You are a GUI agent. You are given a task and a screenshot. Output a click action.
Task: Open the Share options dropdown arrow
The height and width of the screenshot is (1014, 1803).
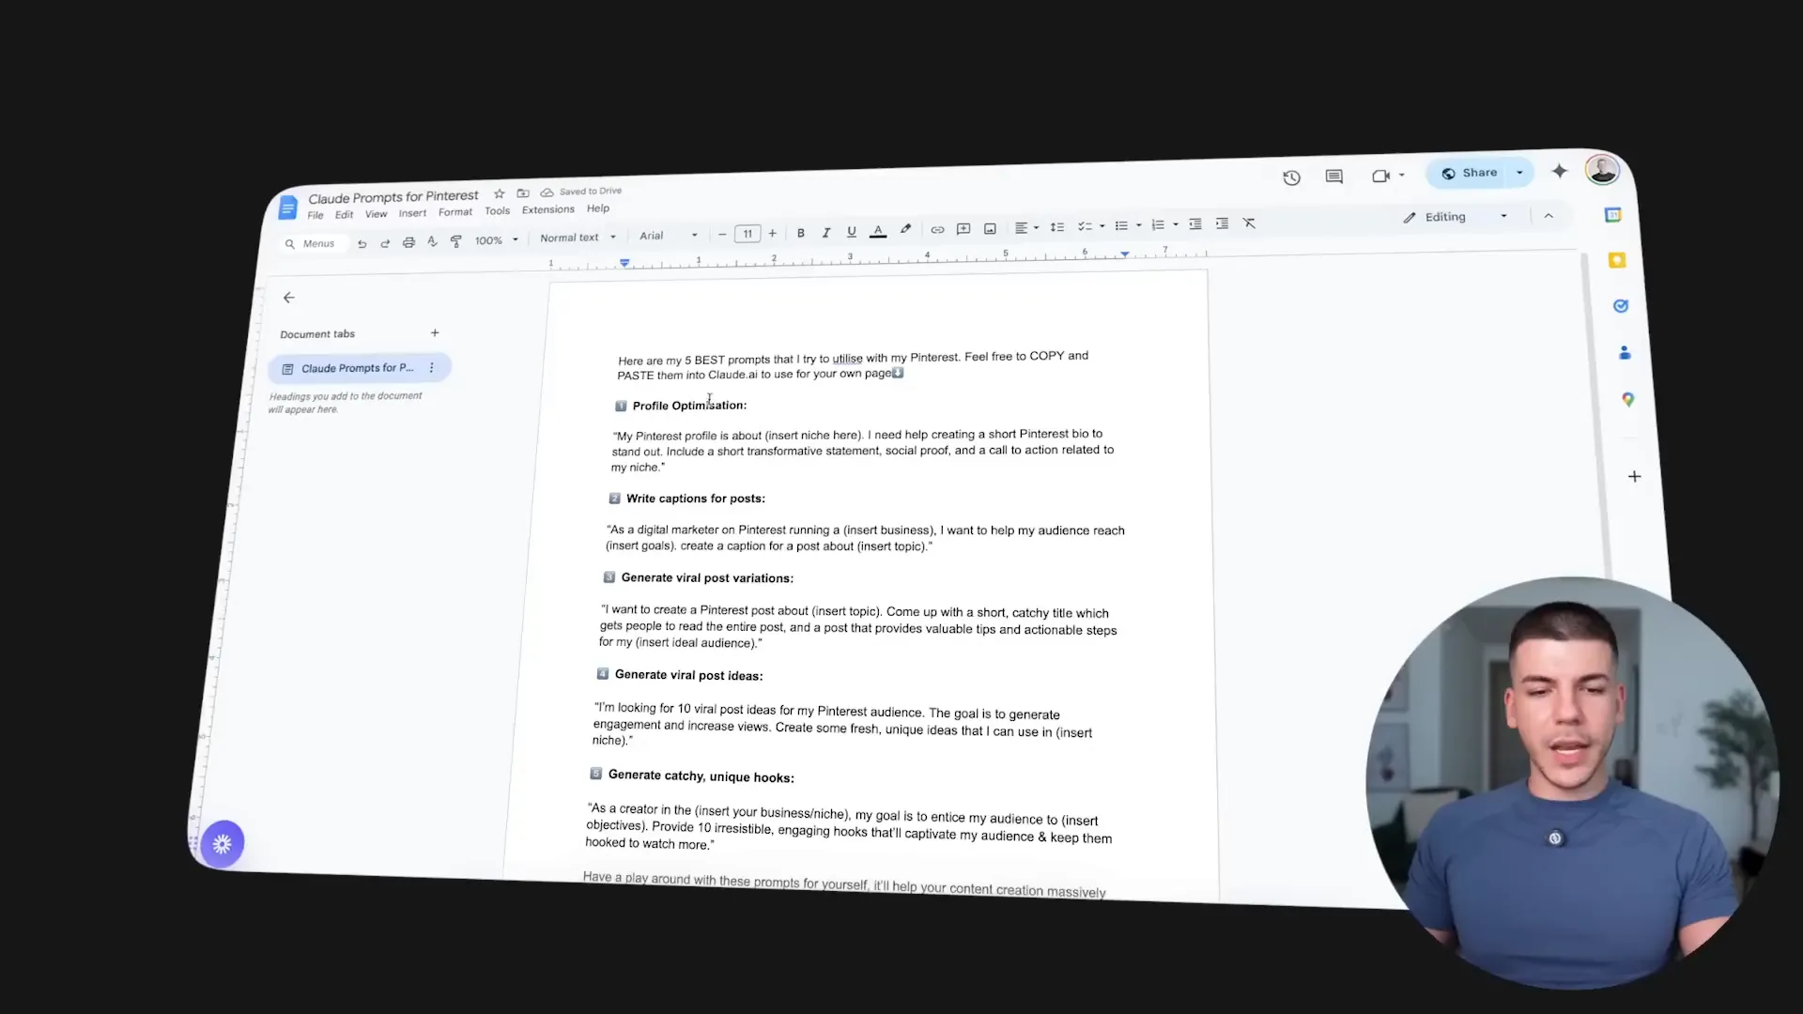[1519, 173]
